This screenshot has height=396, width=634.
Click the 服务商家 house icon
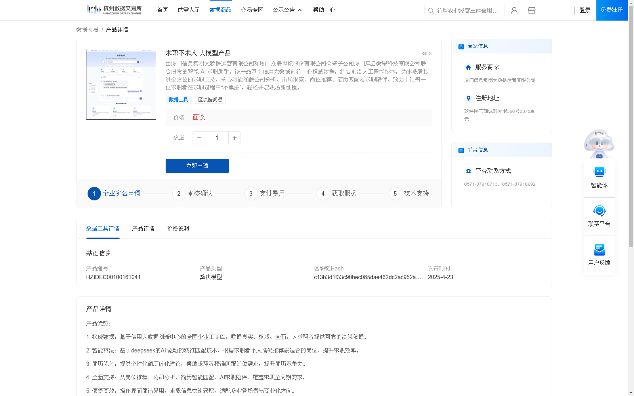[468, 67]
